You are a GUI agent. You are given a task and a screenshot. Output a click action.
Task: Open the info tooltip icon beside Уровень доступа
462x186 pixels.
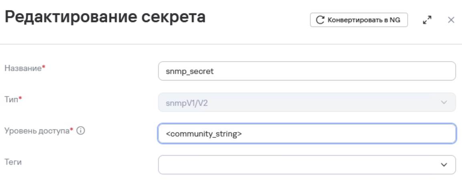tap(80, 131)
